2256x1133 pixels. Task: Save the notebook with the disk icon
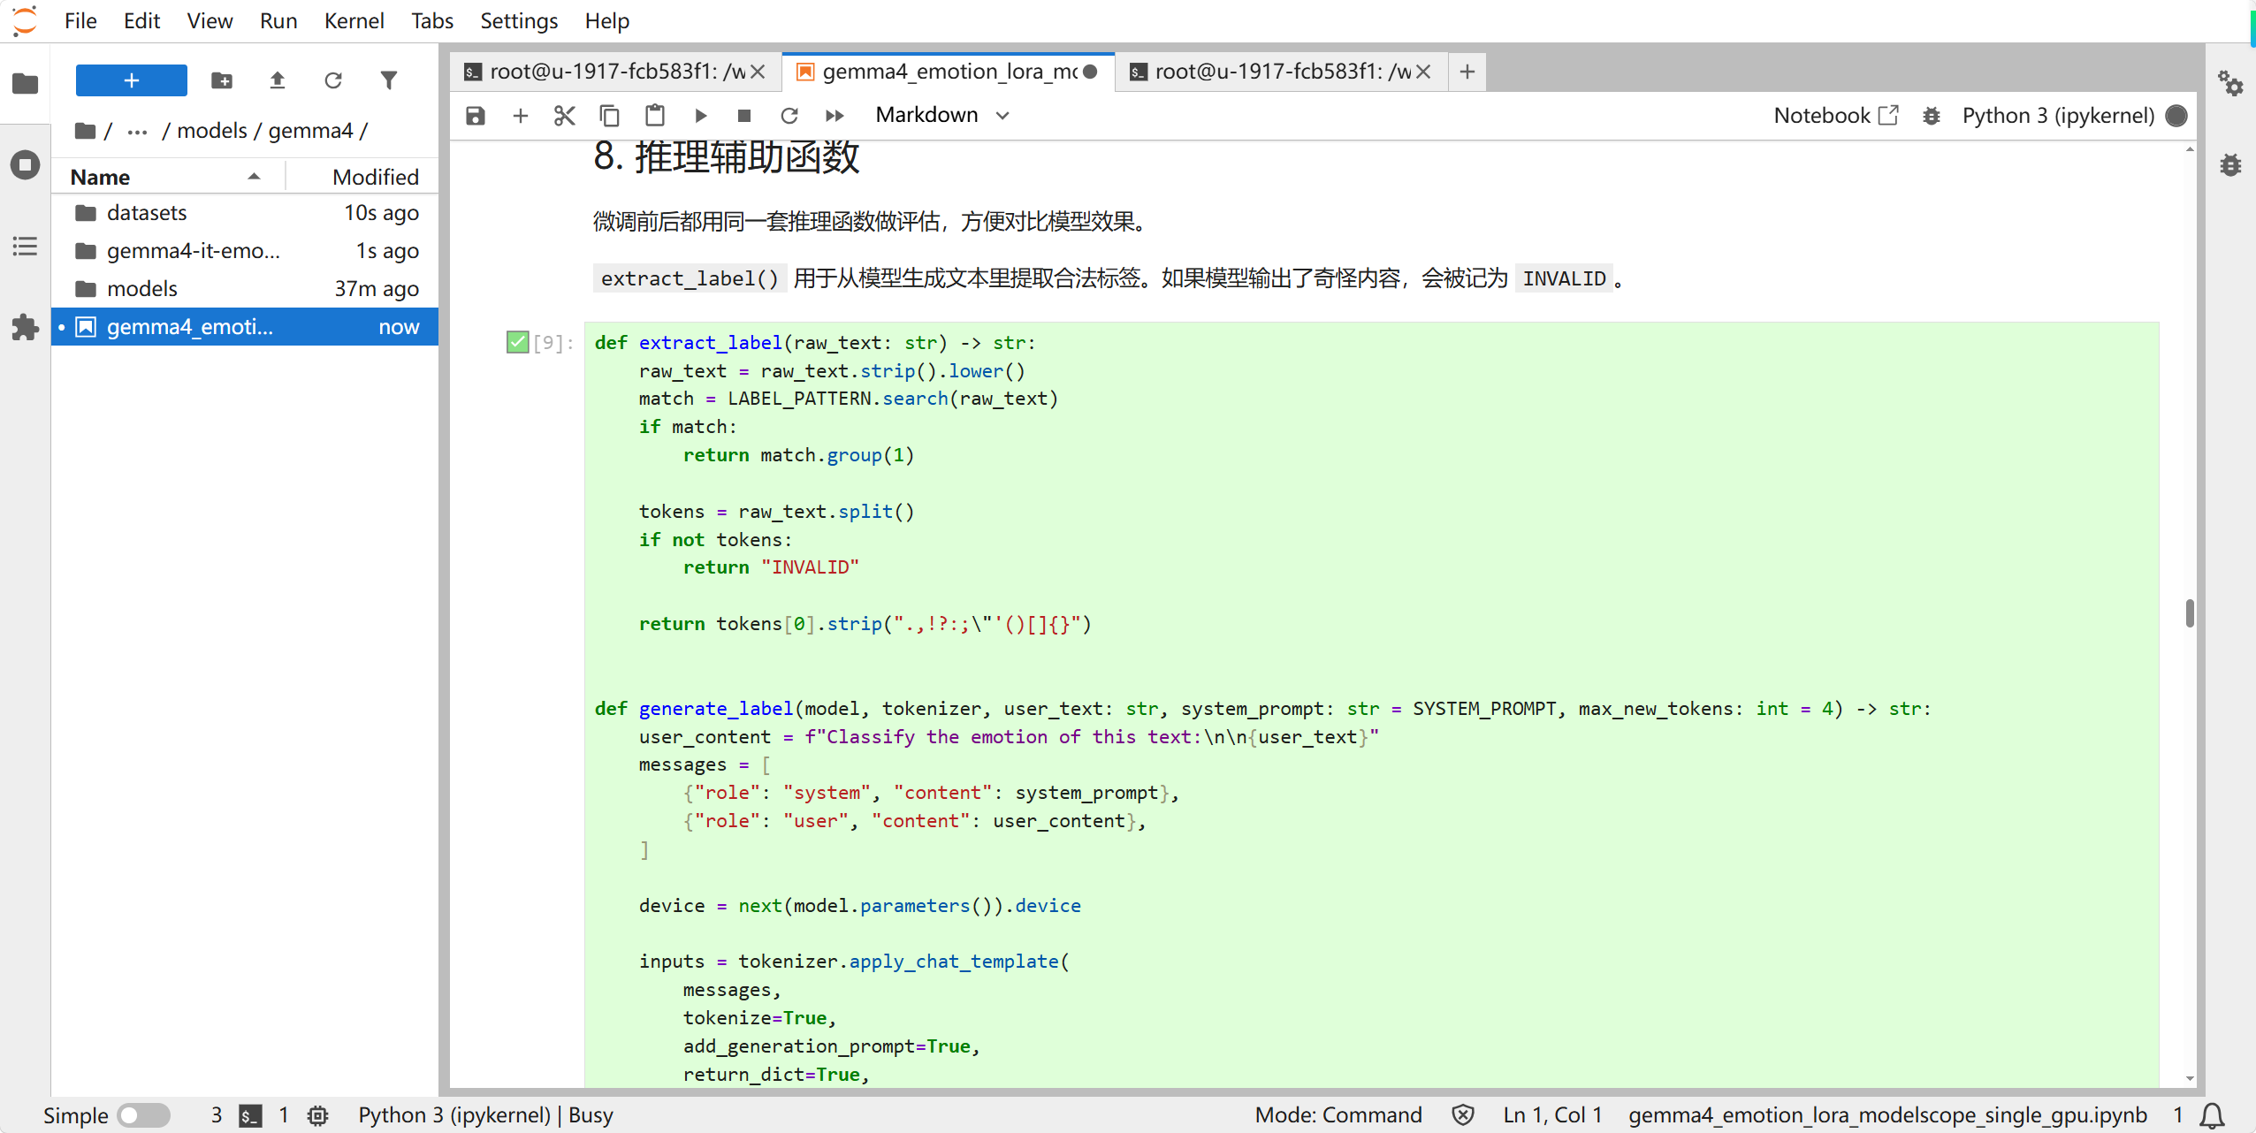pos(476,116)
